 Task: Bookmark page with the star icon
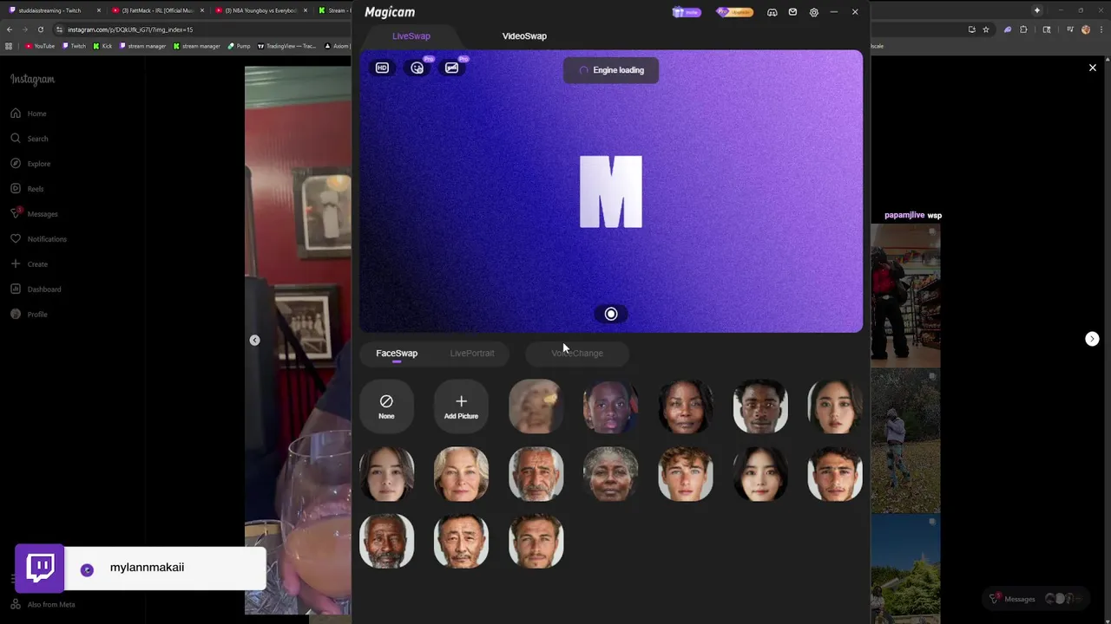[x=985, y=29]
